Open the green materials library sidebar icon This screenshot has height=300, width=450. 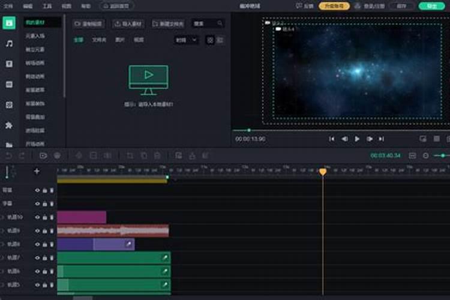[x=9, y=23]
